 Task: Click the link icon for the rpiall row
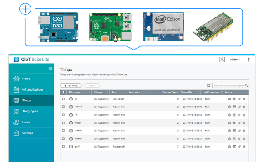(x=239, y=147)
